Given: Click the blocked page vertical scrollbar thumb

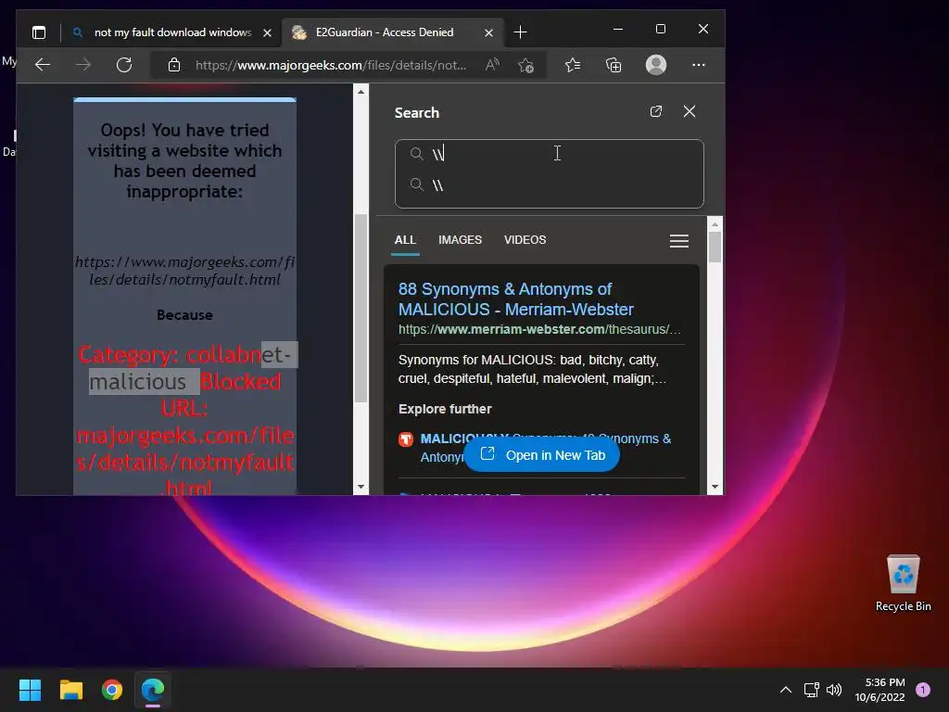Looking at the screenshot, I should [x=361, y=308].
